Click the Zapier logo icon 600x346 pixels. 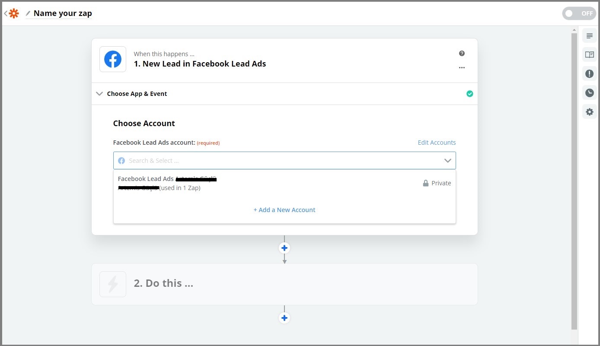(14, 13)
